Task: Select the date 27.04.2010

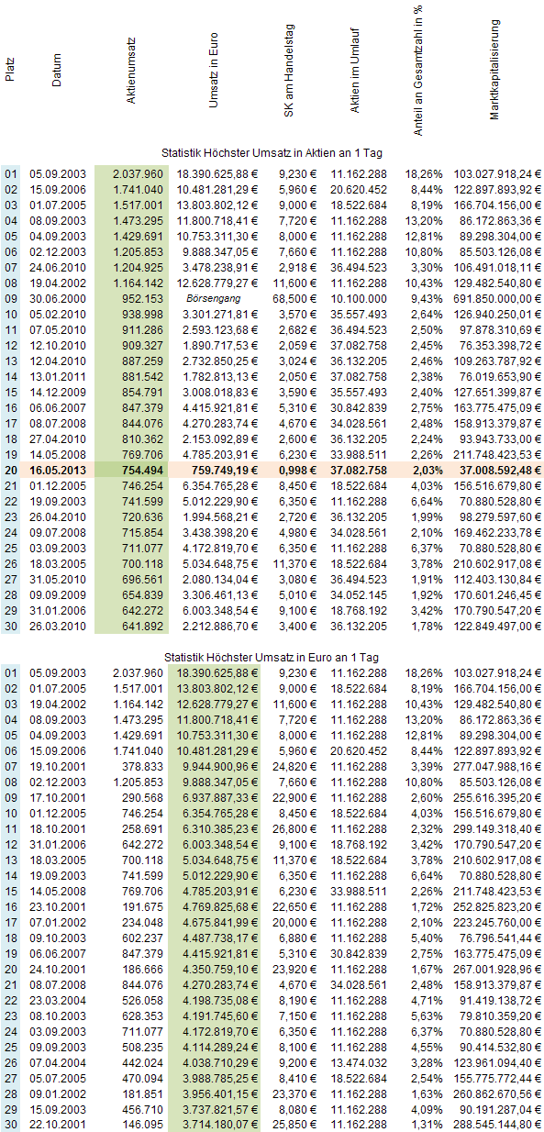Action: coord(58,438)
